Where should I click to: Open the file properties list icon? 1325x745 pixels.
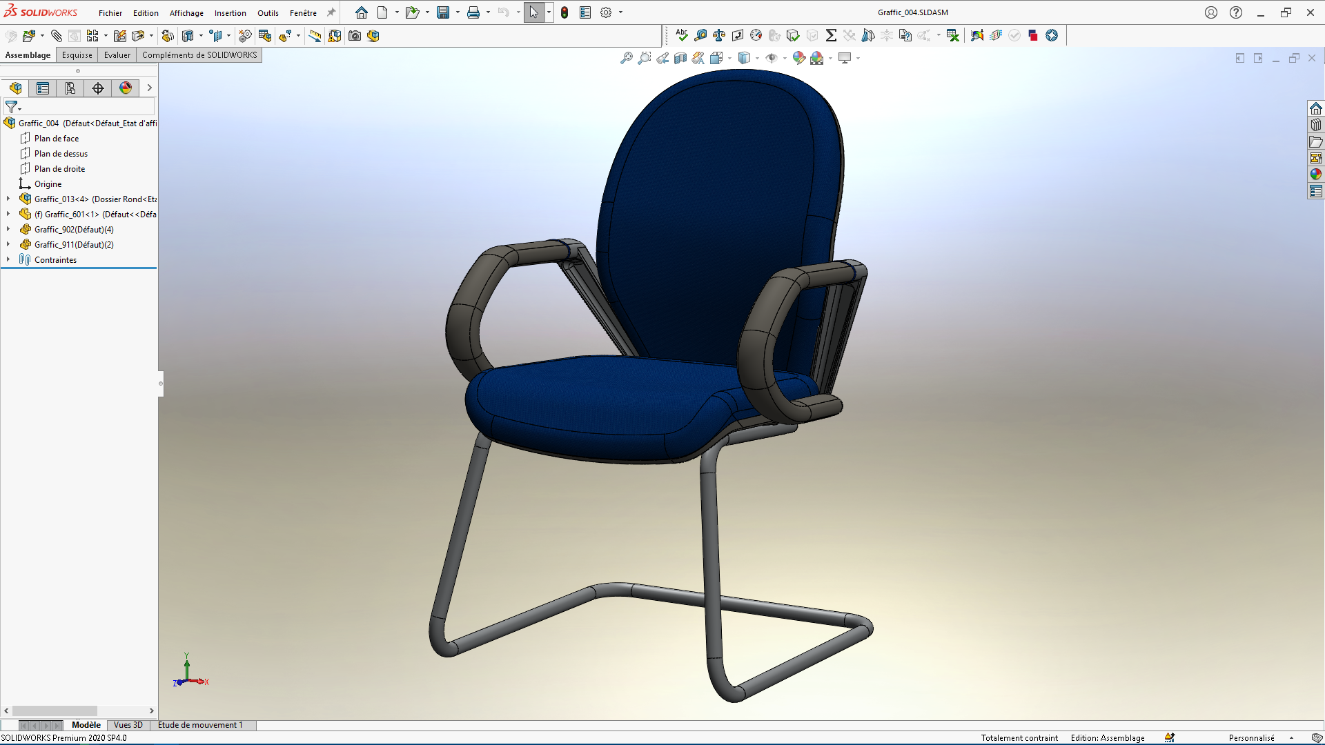(x=585, y=12)
